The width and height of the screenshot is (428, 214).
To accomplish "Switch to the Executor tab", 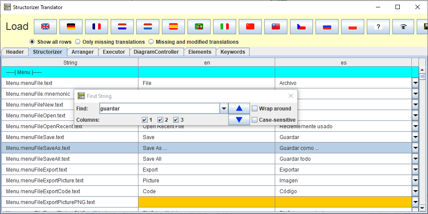I will [114, 52].
